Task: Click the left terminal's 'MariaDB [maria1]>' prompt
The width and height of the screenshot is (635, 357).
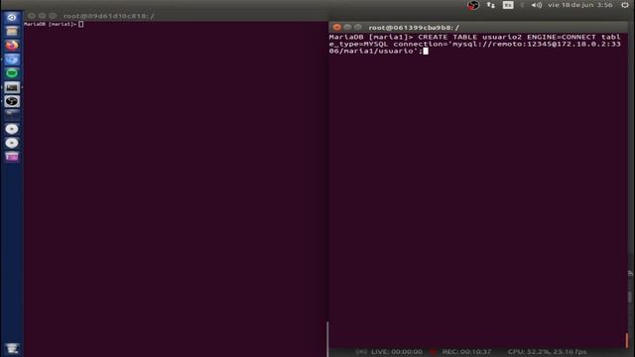Action: click(x=51, y=24)
